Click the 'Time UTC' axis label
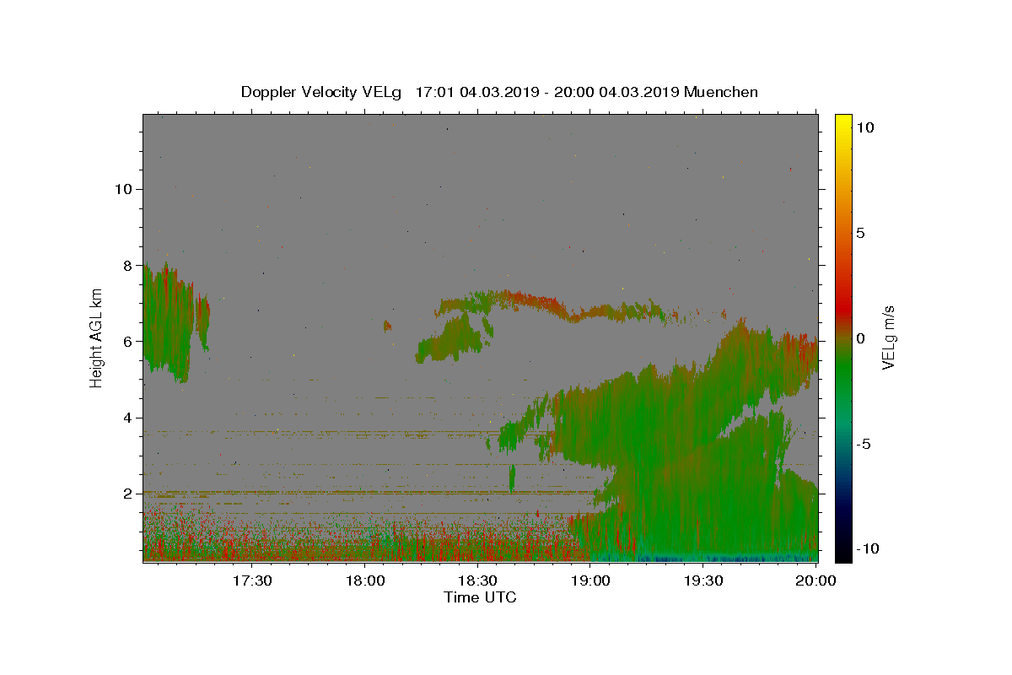The height and width of the screenshot is (675, 1012). coord(480,597)
